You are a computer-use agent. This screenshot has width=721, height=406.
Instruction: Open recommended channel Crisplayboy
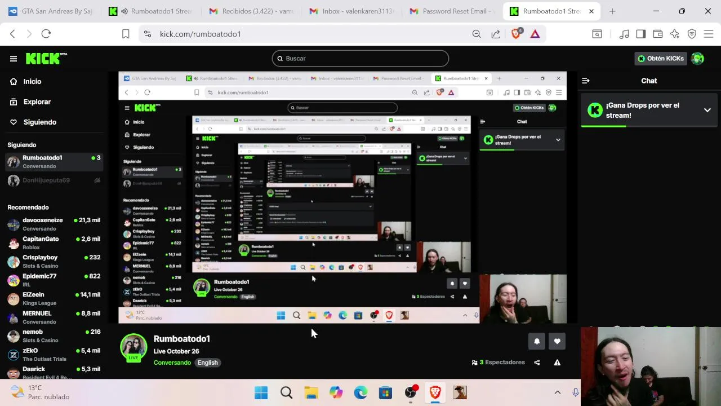tap(54, 261)
